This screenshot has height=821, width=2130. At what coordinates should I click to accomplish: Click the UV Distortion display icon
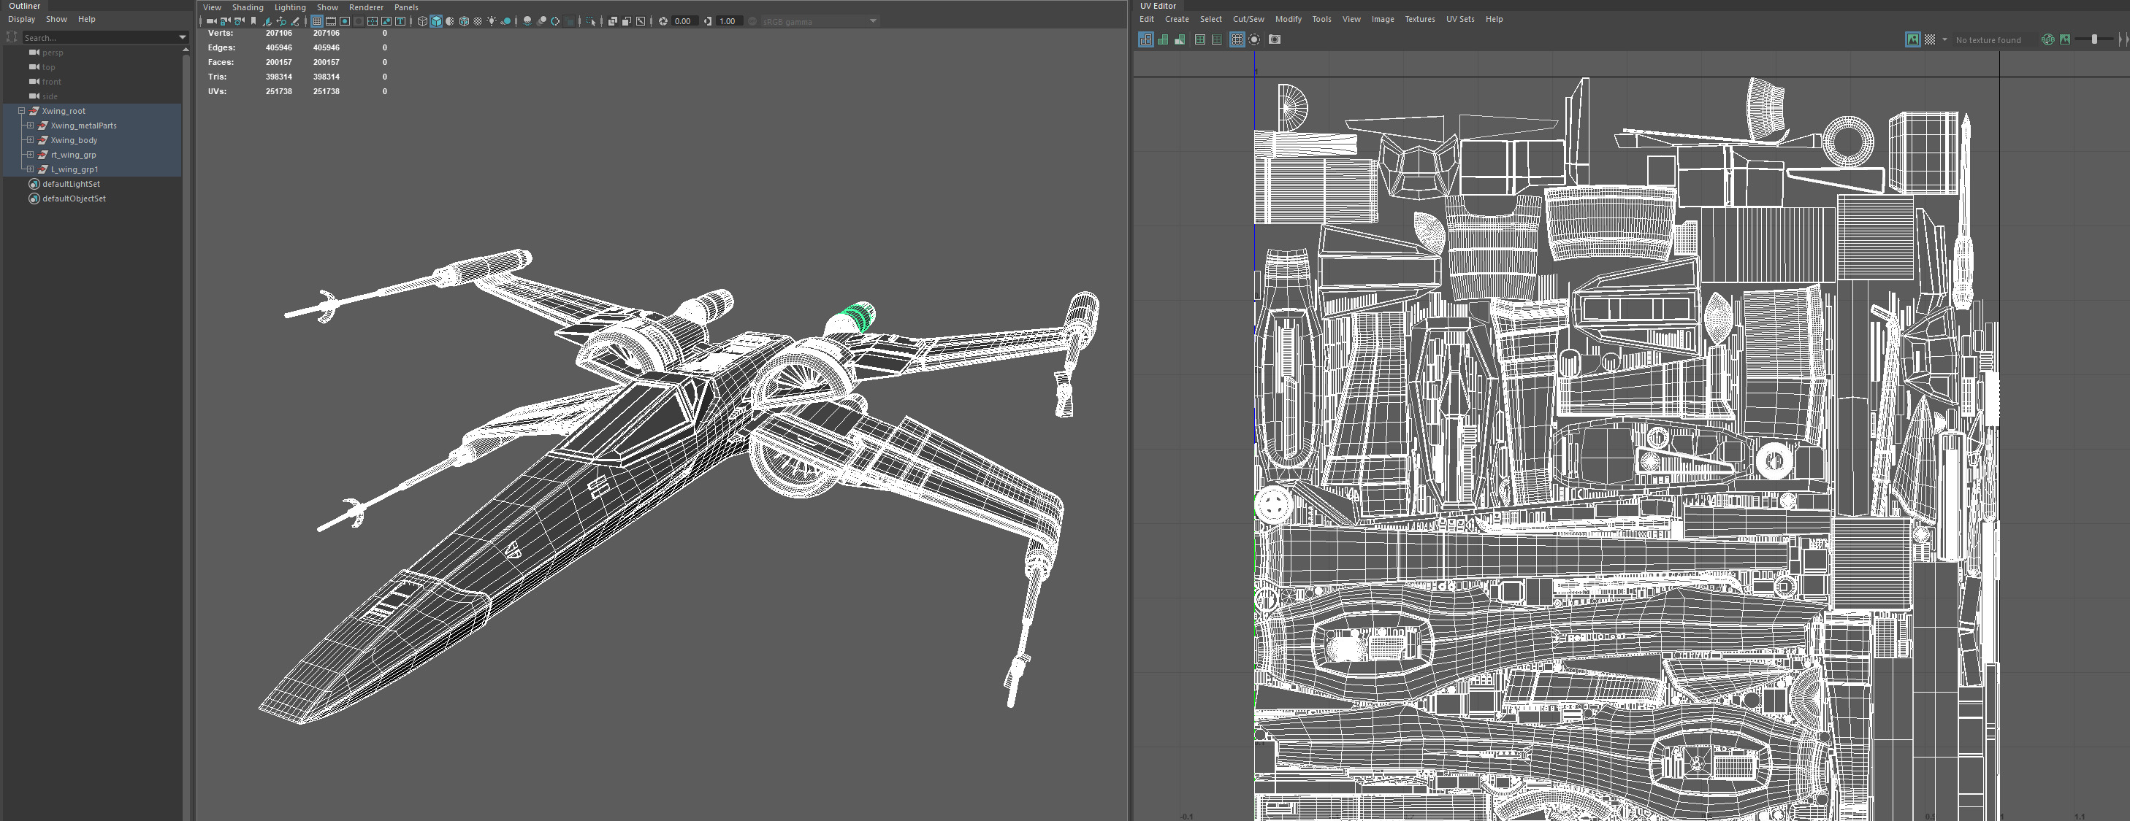[1180, 39]
